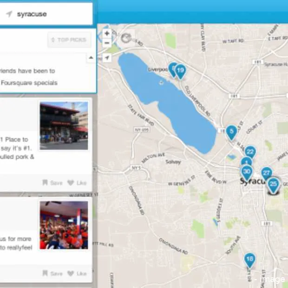Click the map locate-me arrow button
The image size is (288, 288).
[107, 58]
